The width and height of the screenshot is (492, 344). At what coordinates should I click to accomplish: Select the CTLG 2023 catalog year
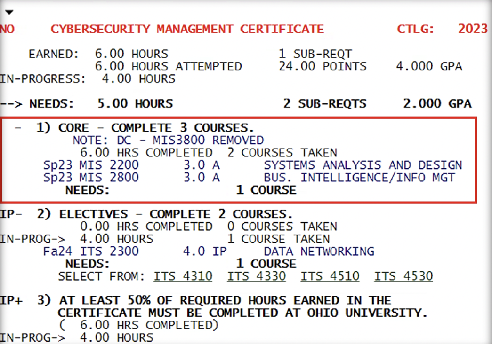(442, 29)
